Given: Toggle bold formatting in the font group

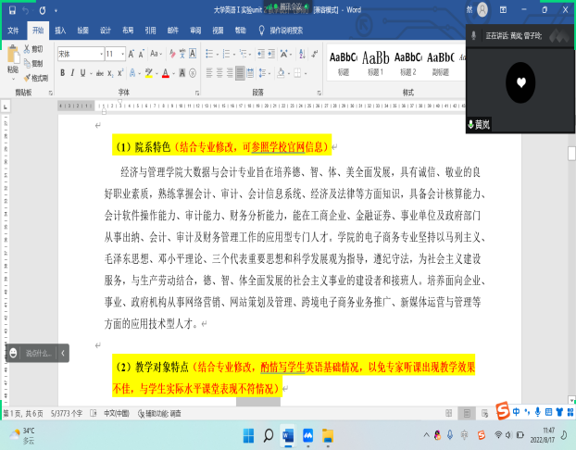Looking at the screenshot, I should tap(60, 70).
